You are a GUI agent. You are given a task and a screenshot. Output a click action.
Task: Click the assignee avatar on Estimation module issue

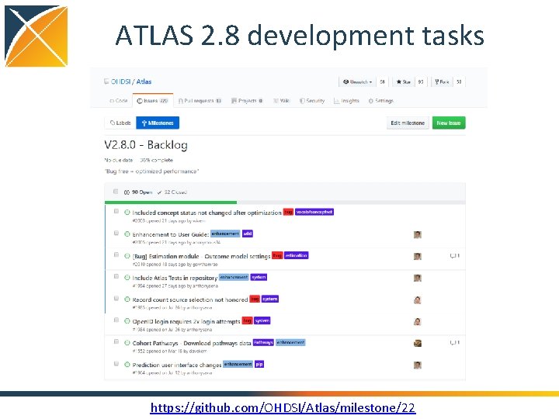(418, 257)
